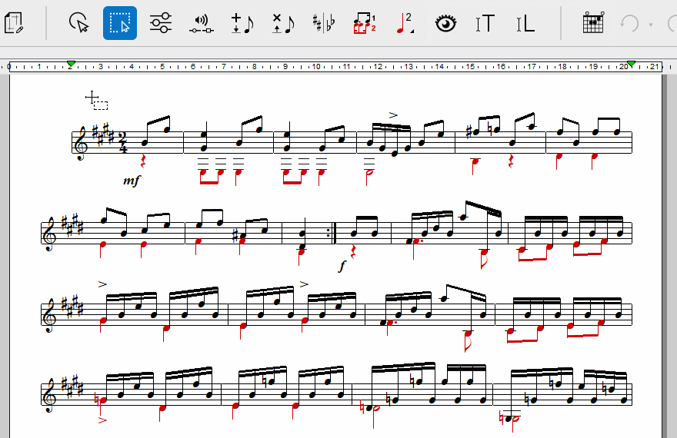Screen dimensions: 677x438
Task: Open the mixer sliders settings
Action: click(160, 24)
